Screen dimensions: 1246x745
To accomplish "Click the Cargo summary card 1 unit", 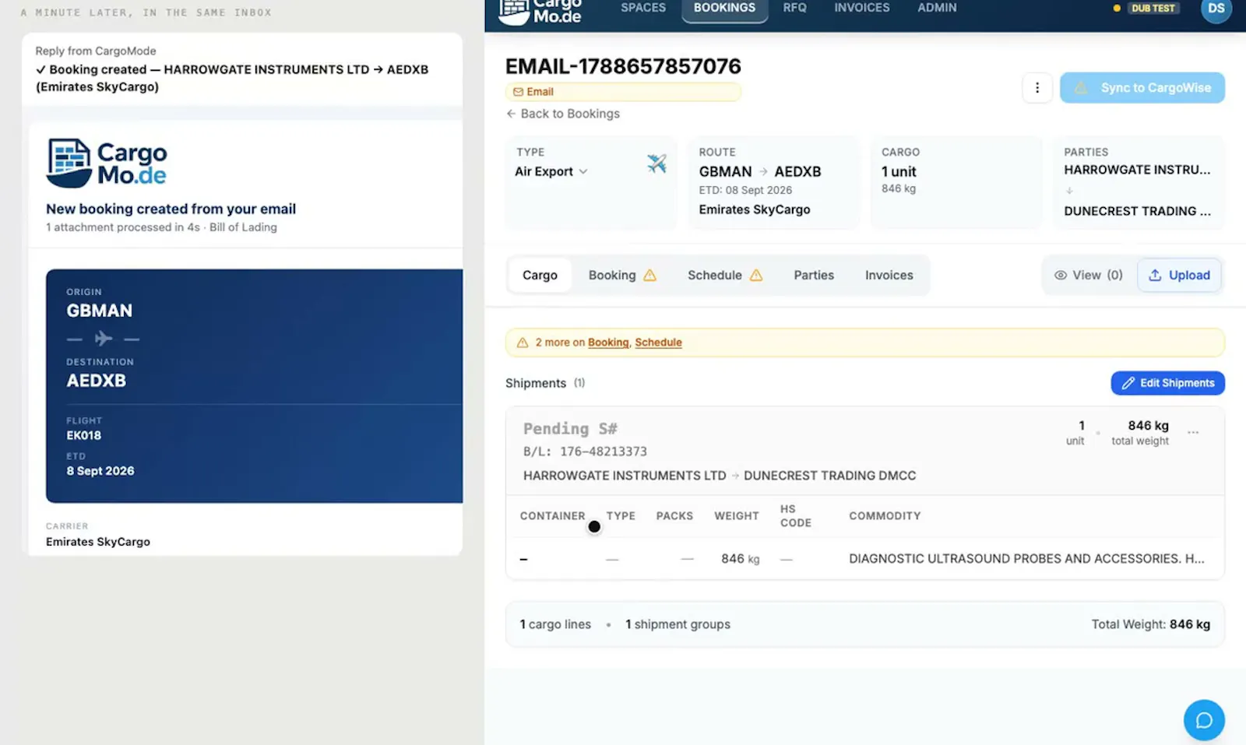I will point(956,183).
